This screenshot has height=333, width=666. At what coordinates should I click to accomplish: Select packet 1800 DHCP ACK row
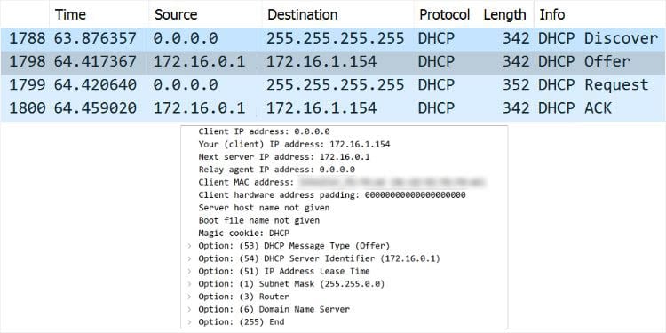tap(333, 107)
